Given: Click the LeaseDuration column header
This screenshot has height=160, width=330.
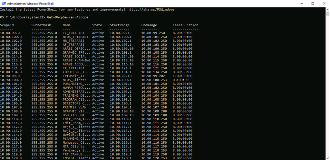Looking at the screenshot, I should (185, 25).
